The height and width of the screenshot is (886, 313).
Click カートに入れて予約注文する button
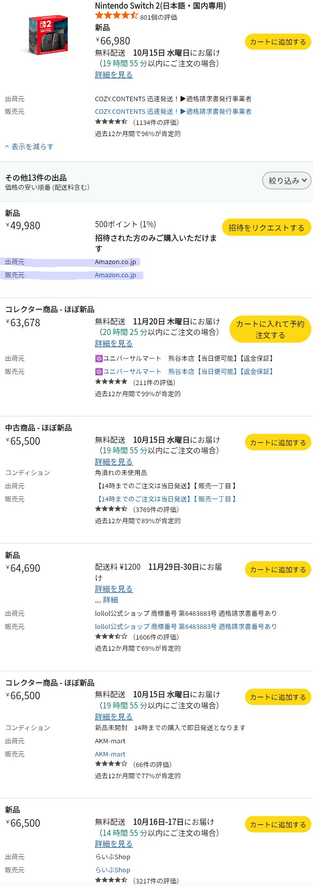click(270, 329)
